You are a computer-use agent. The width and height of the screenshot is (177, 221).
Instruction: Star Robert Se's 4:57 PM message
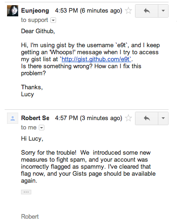[128, 118]
